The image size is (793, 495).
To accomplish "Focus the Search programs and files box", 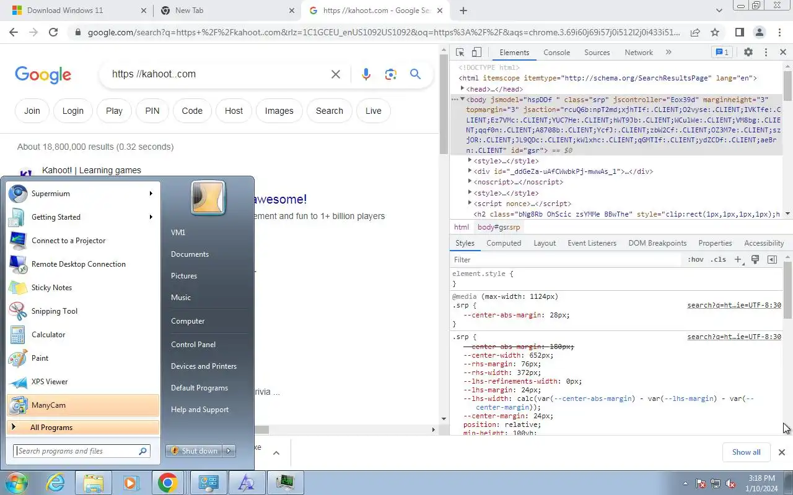I will point(82,451).
